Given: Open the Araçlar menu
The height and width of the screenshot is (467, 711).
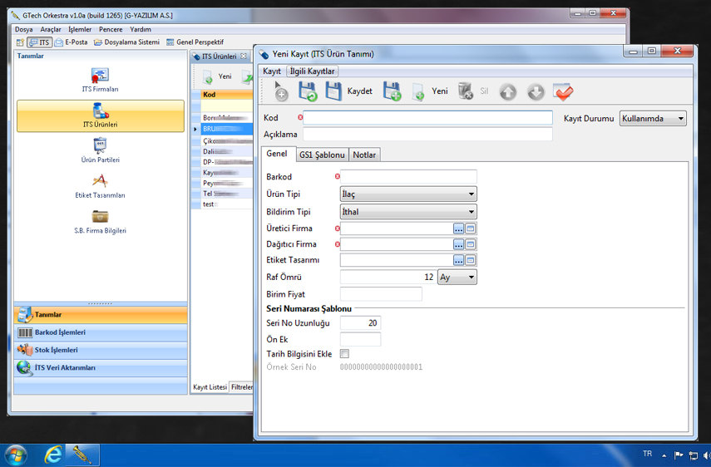Looking at the screenshot, I should coord(51,29).
